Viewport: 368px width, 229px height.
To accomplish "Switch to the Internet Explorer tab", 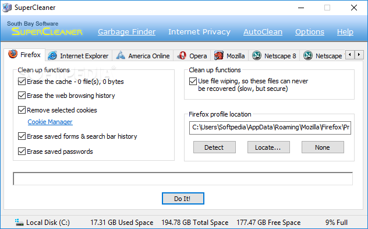I will point(79,56).
